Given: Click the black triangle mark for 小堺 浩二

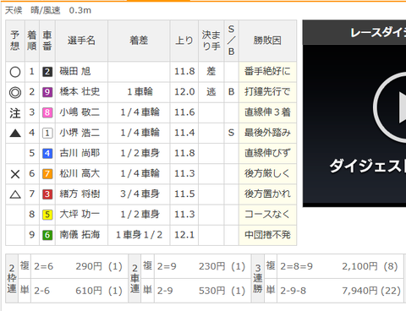Looking at the screenshot, I should (x=15, y=133).
